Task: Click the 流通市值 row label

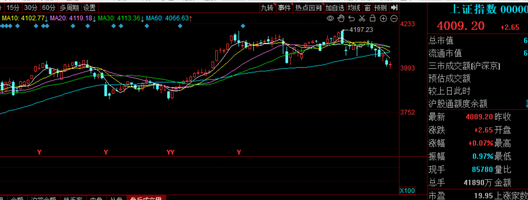Action: coord(445,53)
